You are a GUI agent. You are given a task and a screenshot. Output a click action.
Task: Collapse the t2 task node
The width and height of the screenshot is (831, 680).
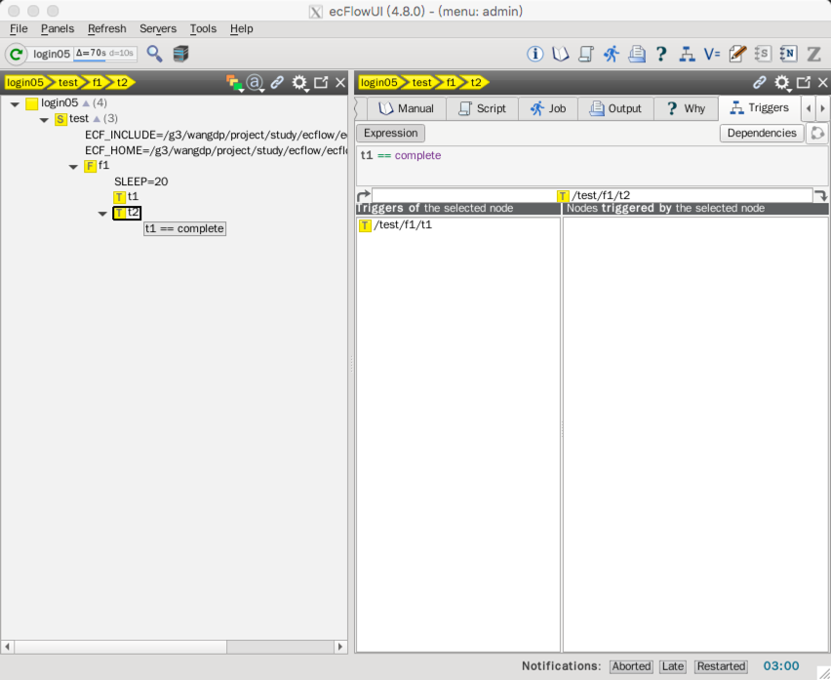102,214
